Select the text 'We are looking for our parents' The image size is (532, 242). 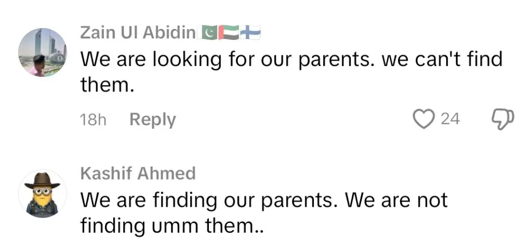pos(228,60)
